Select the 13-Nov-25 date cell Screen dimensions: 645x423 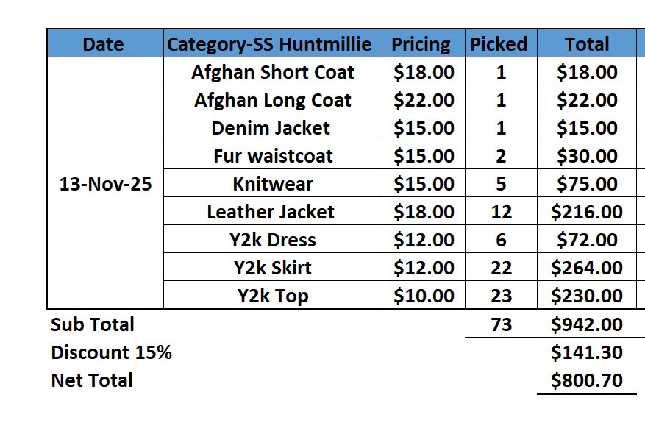[105, 184]
